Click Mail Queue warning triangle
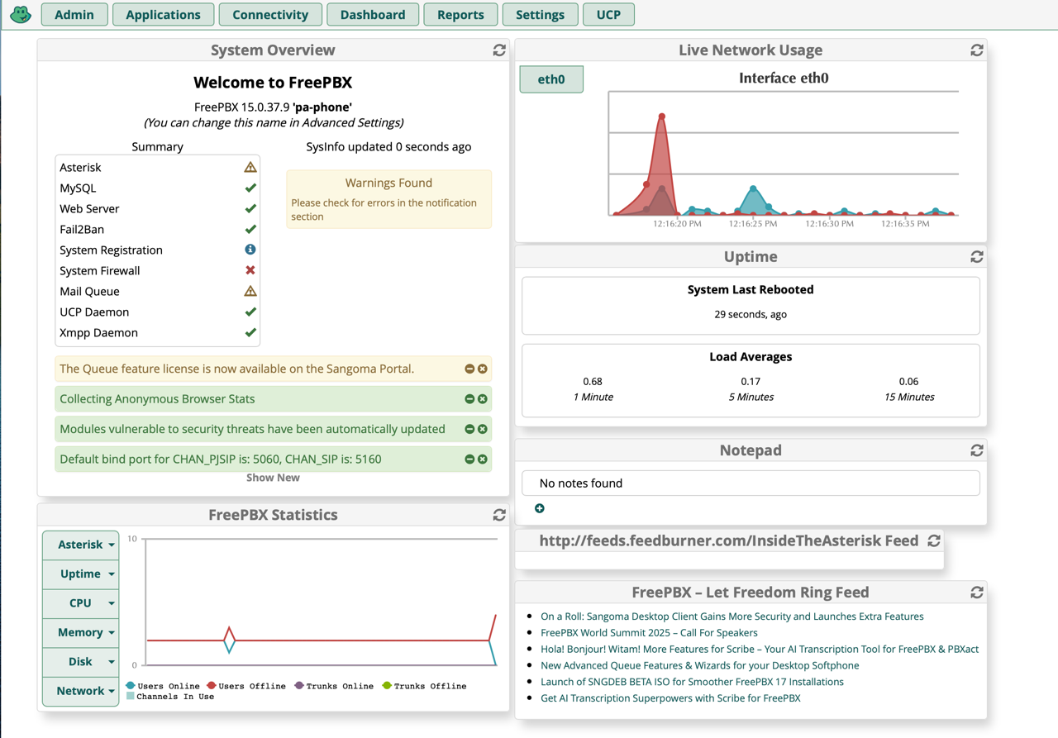This screenshot has height=738, width=1058. pyautogui.click(x=250, y=291)
